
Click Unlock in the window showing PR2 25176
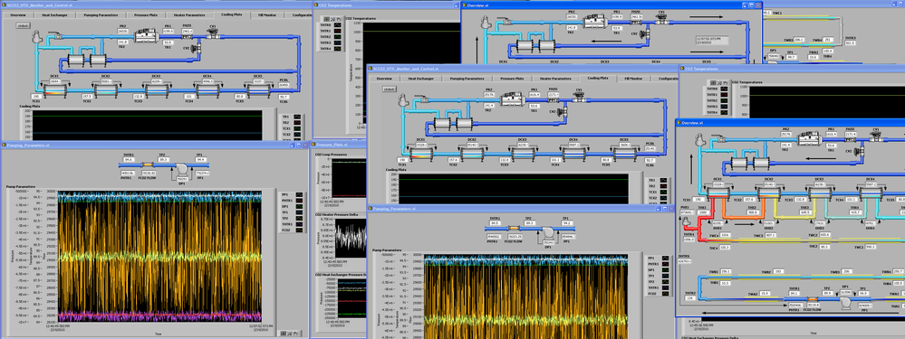390,89
